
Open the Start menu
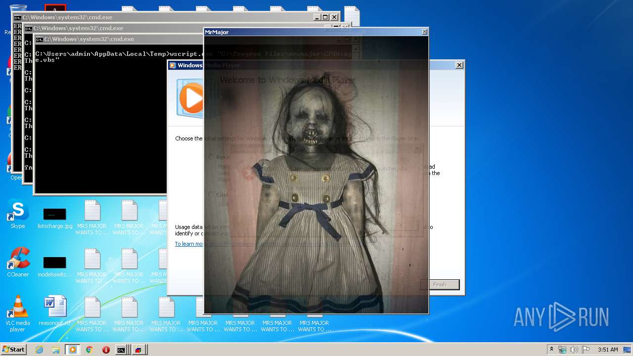pyautogui.click(x=14, y=350)
